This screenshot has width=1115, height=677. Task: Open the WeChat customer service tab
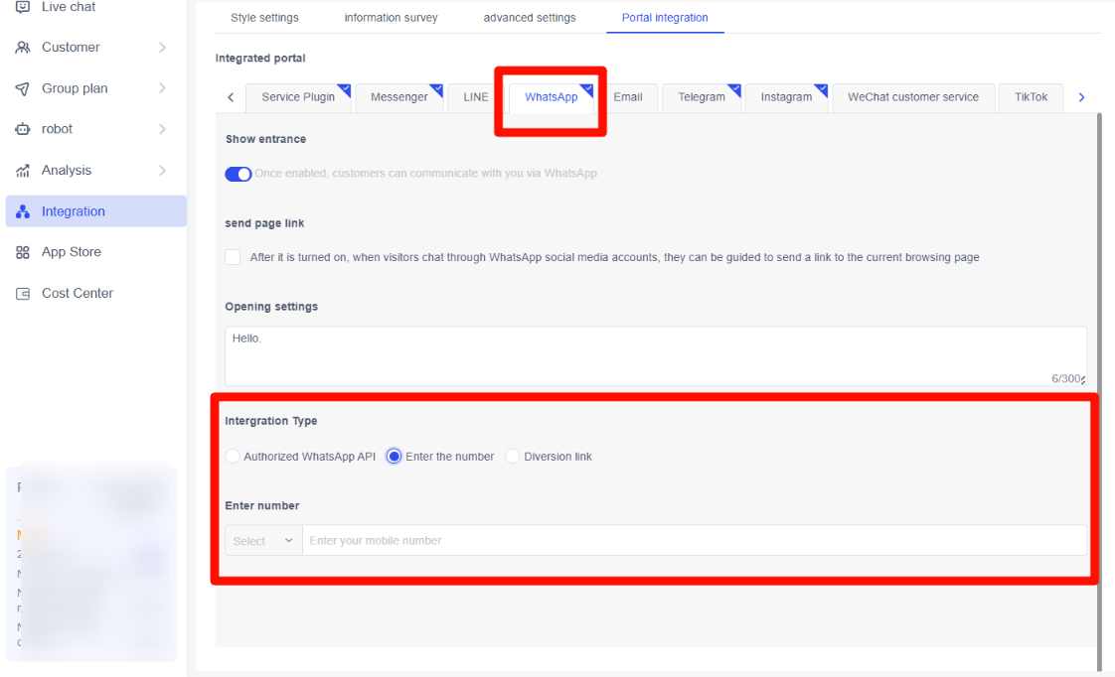click(x=913, y=97)
